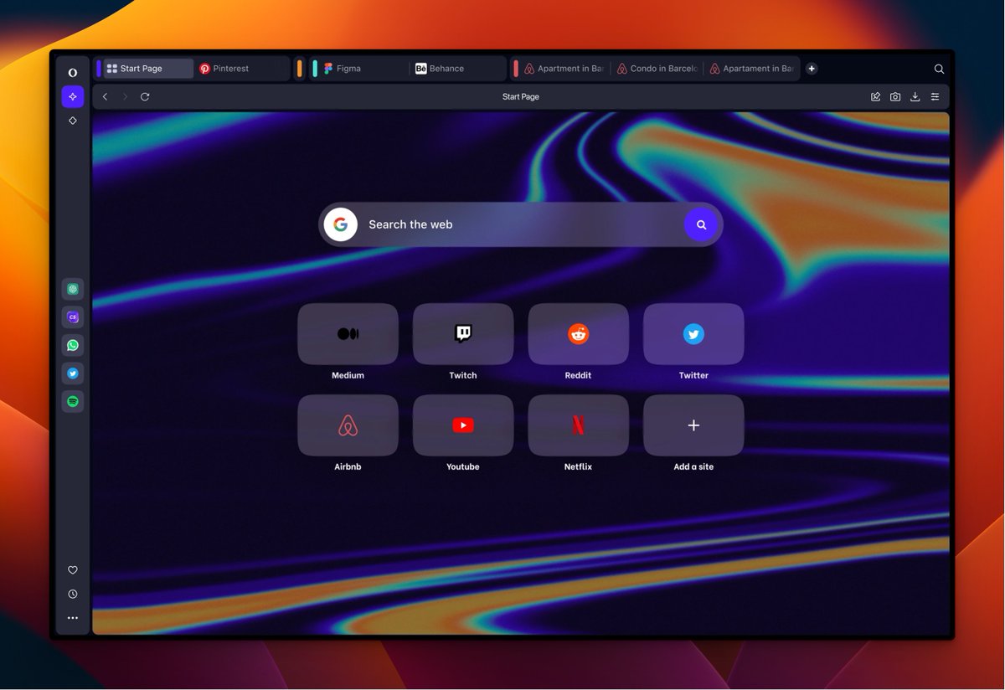
Task: Click the Start Page address bar
Action: pyautogui.click(x=520, y=96)
